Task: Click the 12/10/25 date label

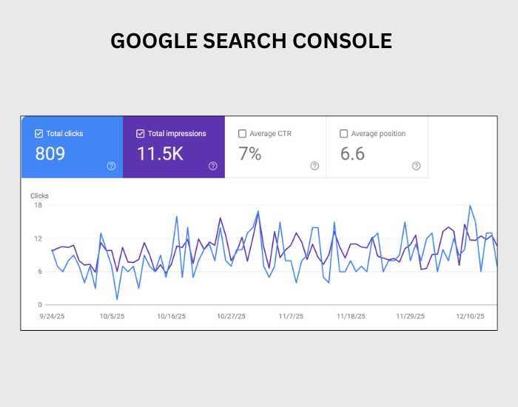Action: click(x=470, y=316)
